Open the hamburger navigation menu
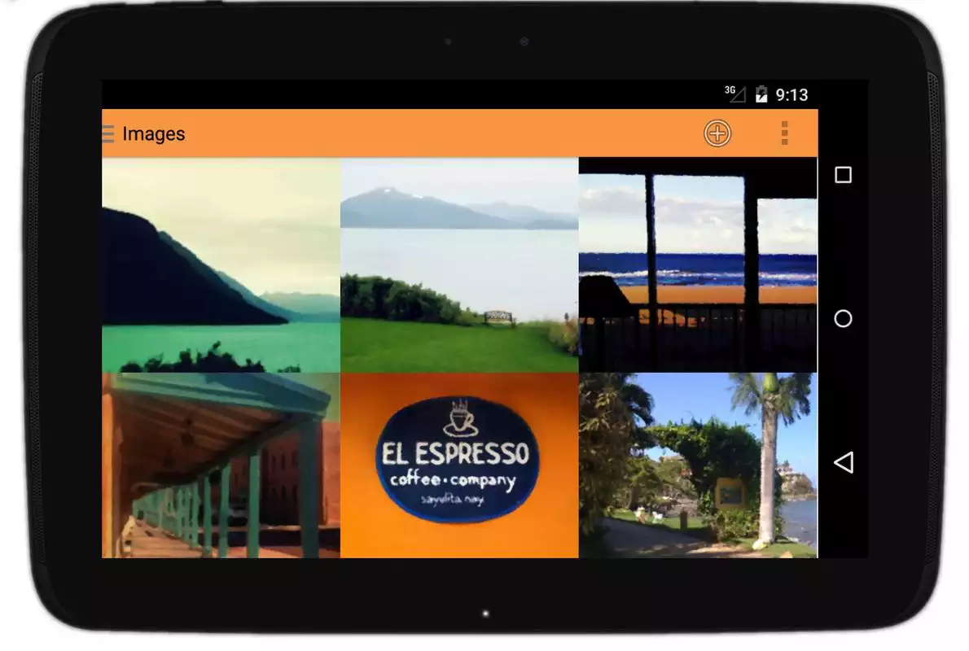The height and width of the screenshot is (651, 969). tap(108, 133)
